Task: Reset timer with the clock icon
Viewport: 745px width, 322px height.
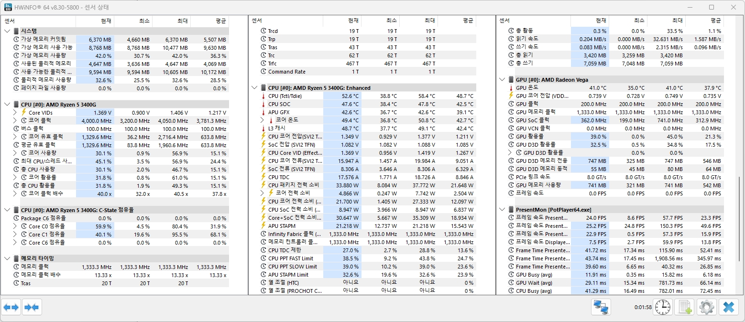Action: coord(662,307)
